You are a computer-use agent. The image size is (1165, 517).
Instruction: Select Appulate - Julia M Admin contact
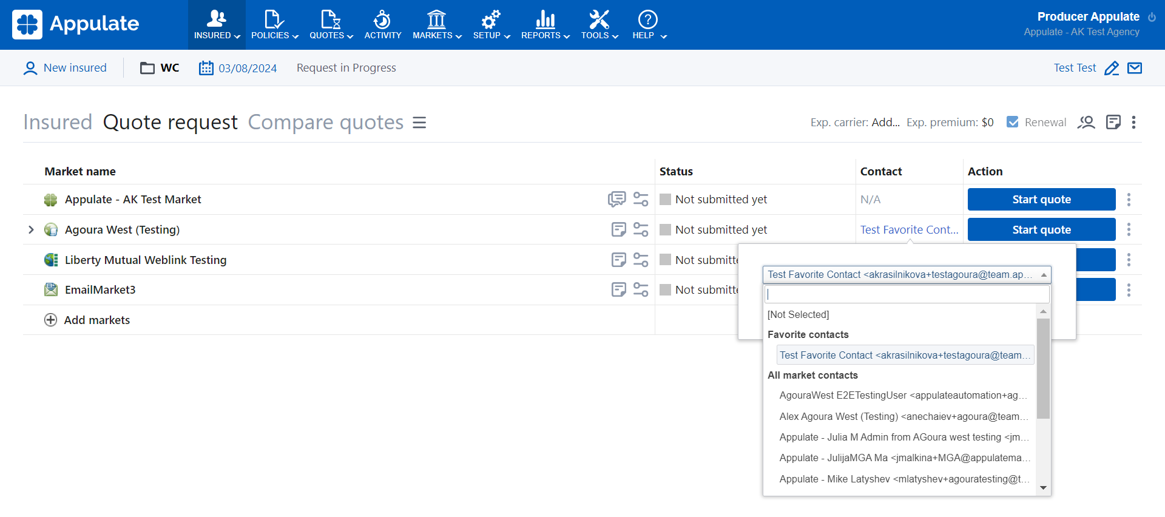(x=903, y=437)
